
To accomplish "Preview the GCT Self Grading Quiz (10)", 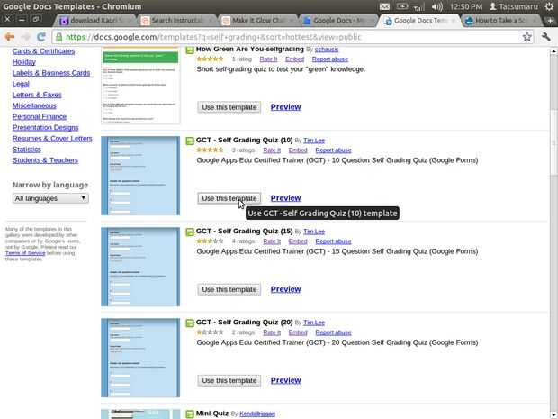I will (286, 198).
